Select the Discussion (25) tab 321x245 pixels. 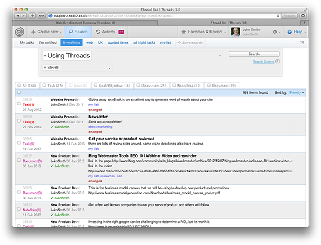(151, 86)
